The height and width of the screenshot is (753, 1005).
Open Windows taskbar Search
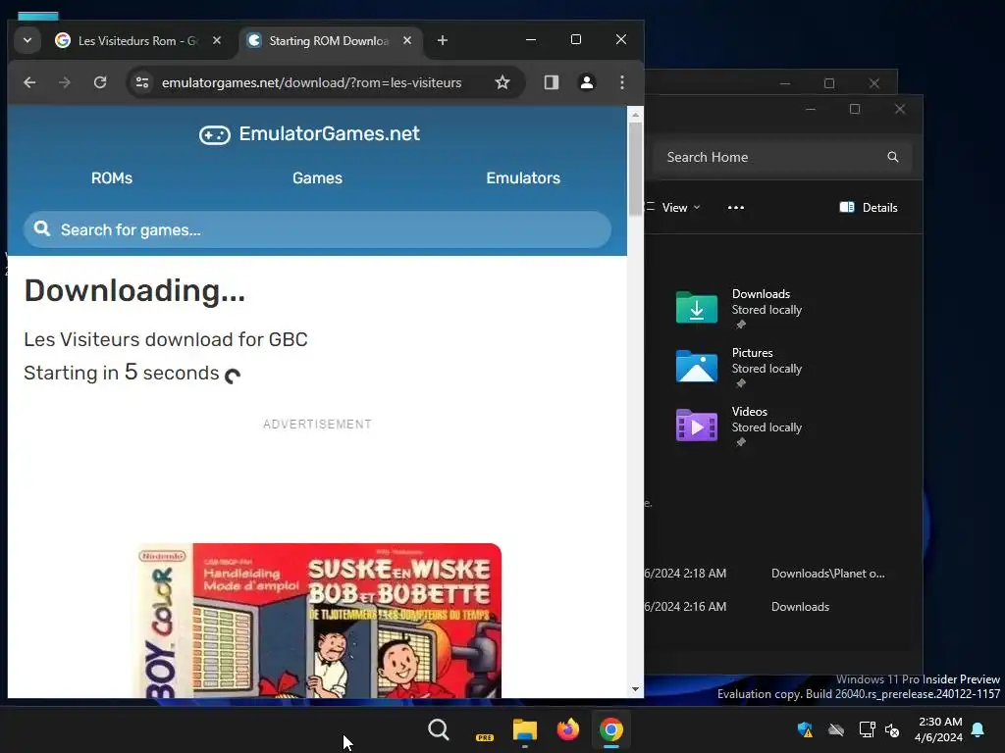point(439,729)
